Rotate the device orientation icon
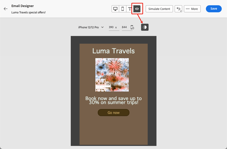This screenshot has width=227, height=149. pyautogui.click(x=132, y=27)
